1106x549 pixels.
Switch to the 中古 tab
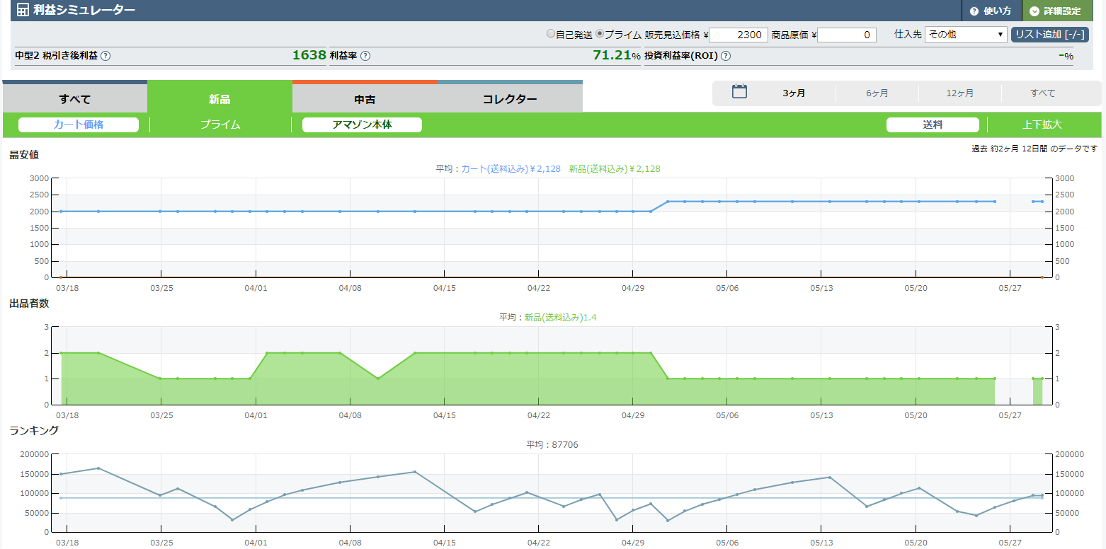click(365, 99)
